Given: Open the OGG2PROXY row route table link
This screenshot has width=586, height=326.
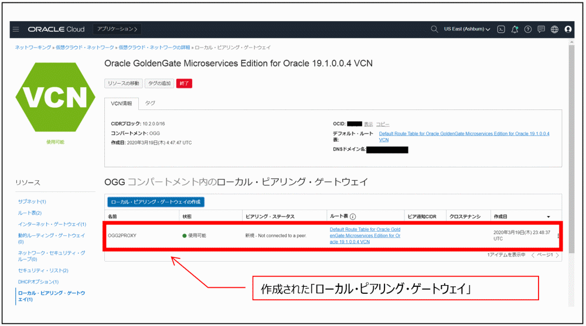Looking at the screenshot, I should point(364,236).
